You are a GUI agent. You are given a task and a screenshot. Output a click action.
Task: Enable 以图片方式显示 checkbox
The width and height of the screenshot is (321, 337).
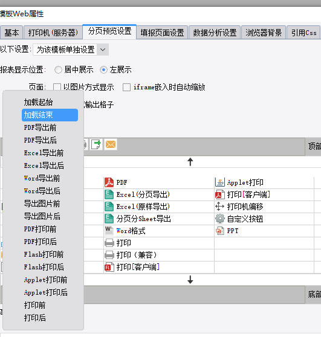(x=57, y=87)
